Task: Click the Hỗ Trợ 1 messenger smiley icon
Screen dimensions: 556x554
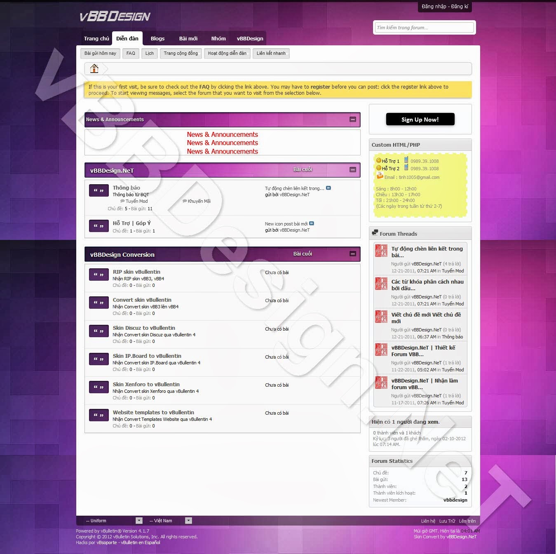Action: 378,160
